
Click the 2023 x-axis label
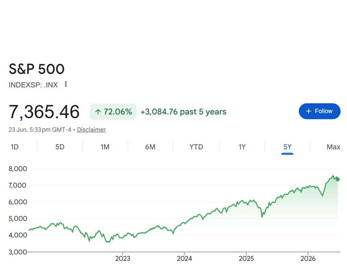click(x=122, y=258)
